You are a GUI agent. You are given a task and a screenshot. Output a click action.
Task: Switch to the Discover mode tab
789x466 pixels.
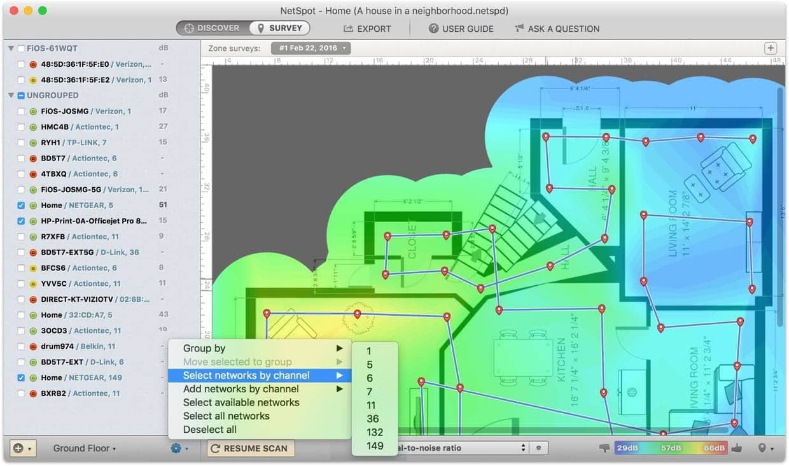pyautogui.click(x=213, y=28)
